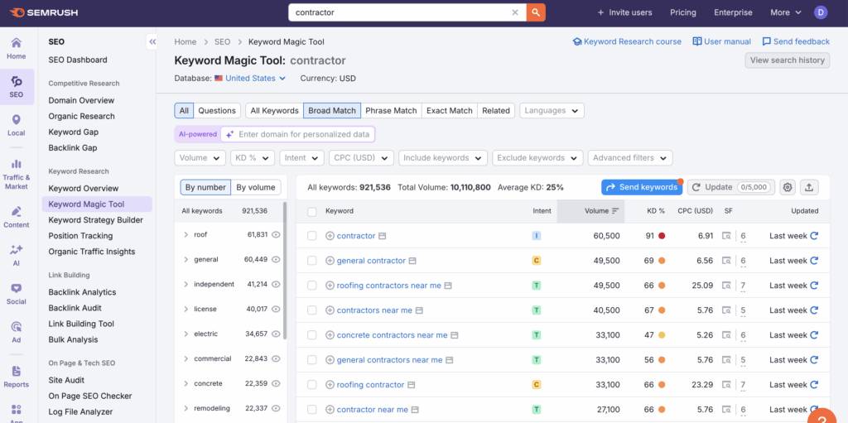The image size is (848, 423).
Task: Toggle eye icon for the commercial group
Action: pyautogui.click(x=276, y=358)
